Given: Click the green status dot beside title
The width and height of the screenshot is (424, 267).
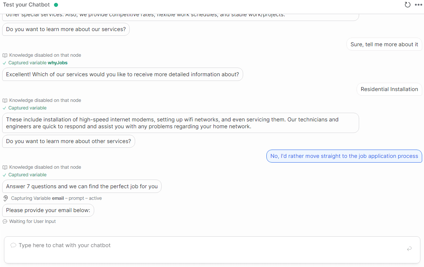Looking at the screenshot, I should click(56, 5).
